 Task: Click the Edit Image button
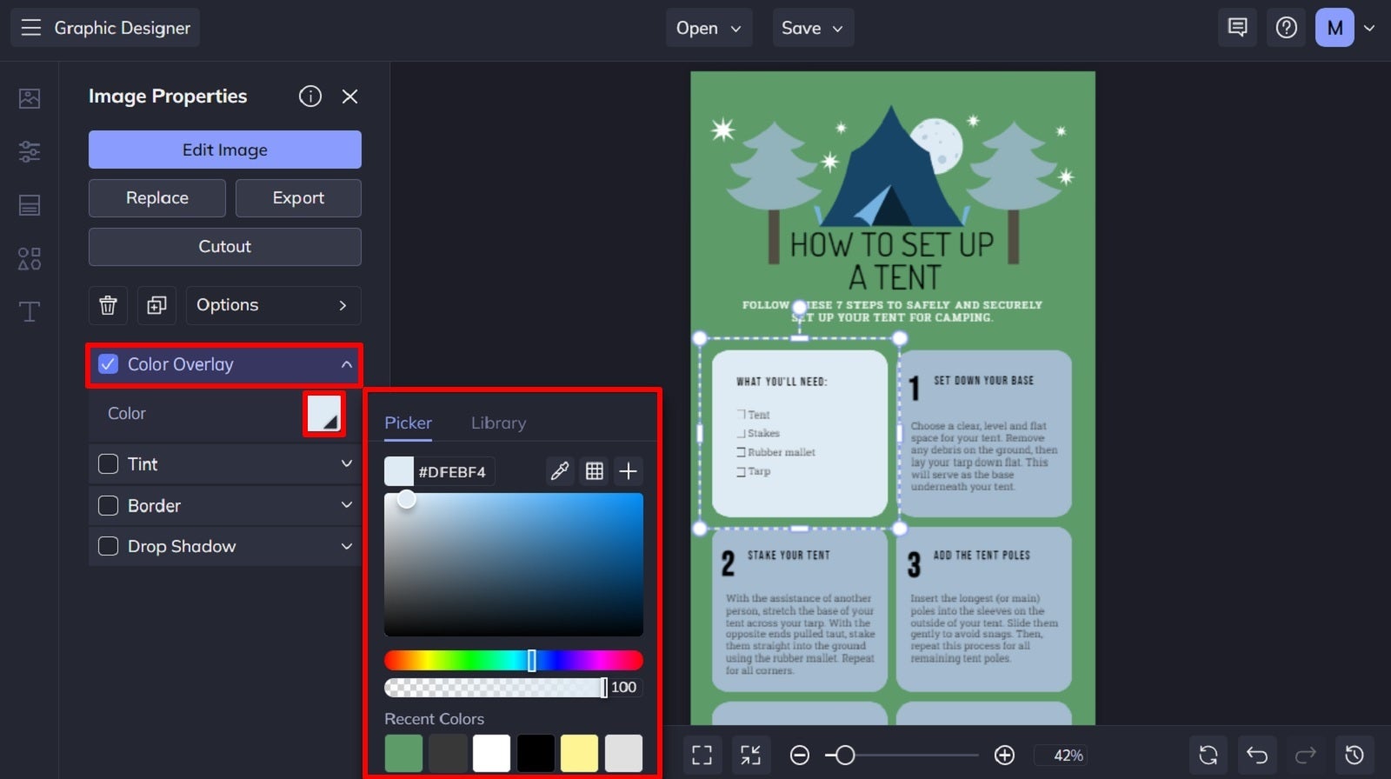click(225, 150)
